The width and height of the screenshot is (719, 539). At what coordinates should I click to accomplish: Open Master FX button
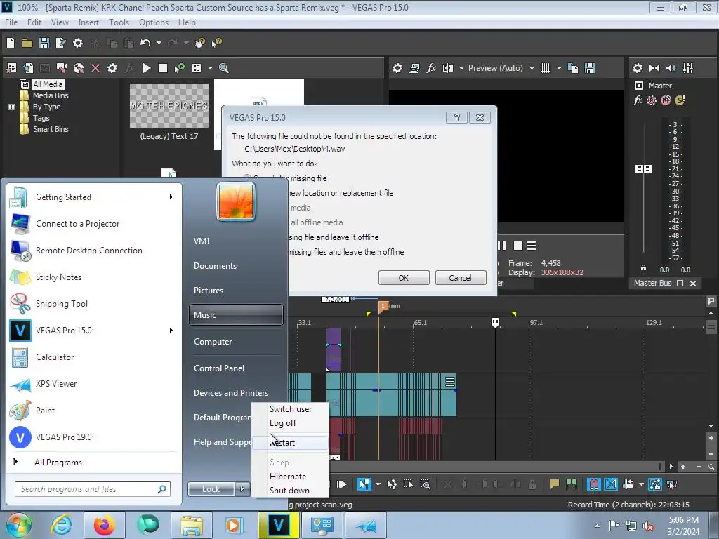coord(638,100)
